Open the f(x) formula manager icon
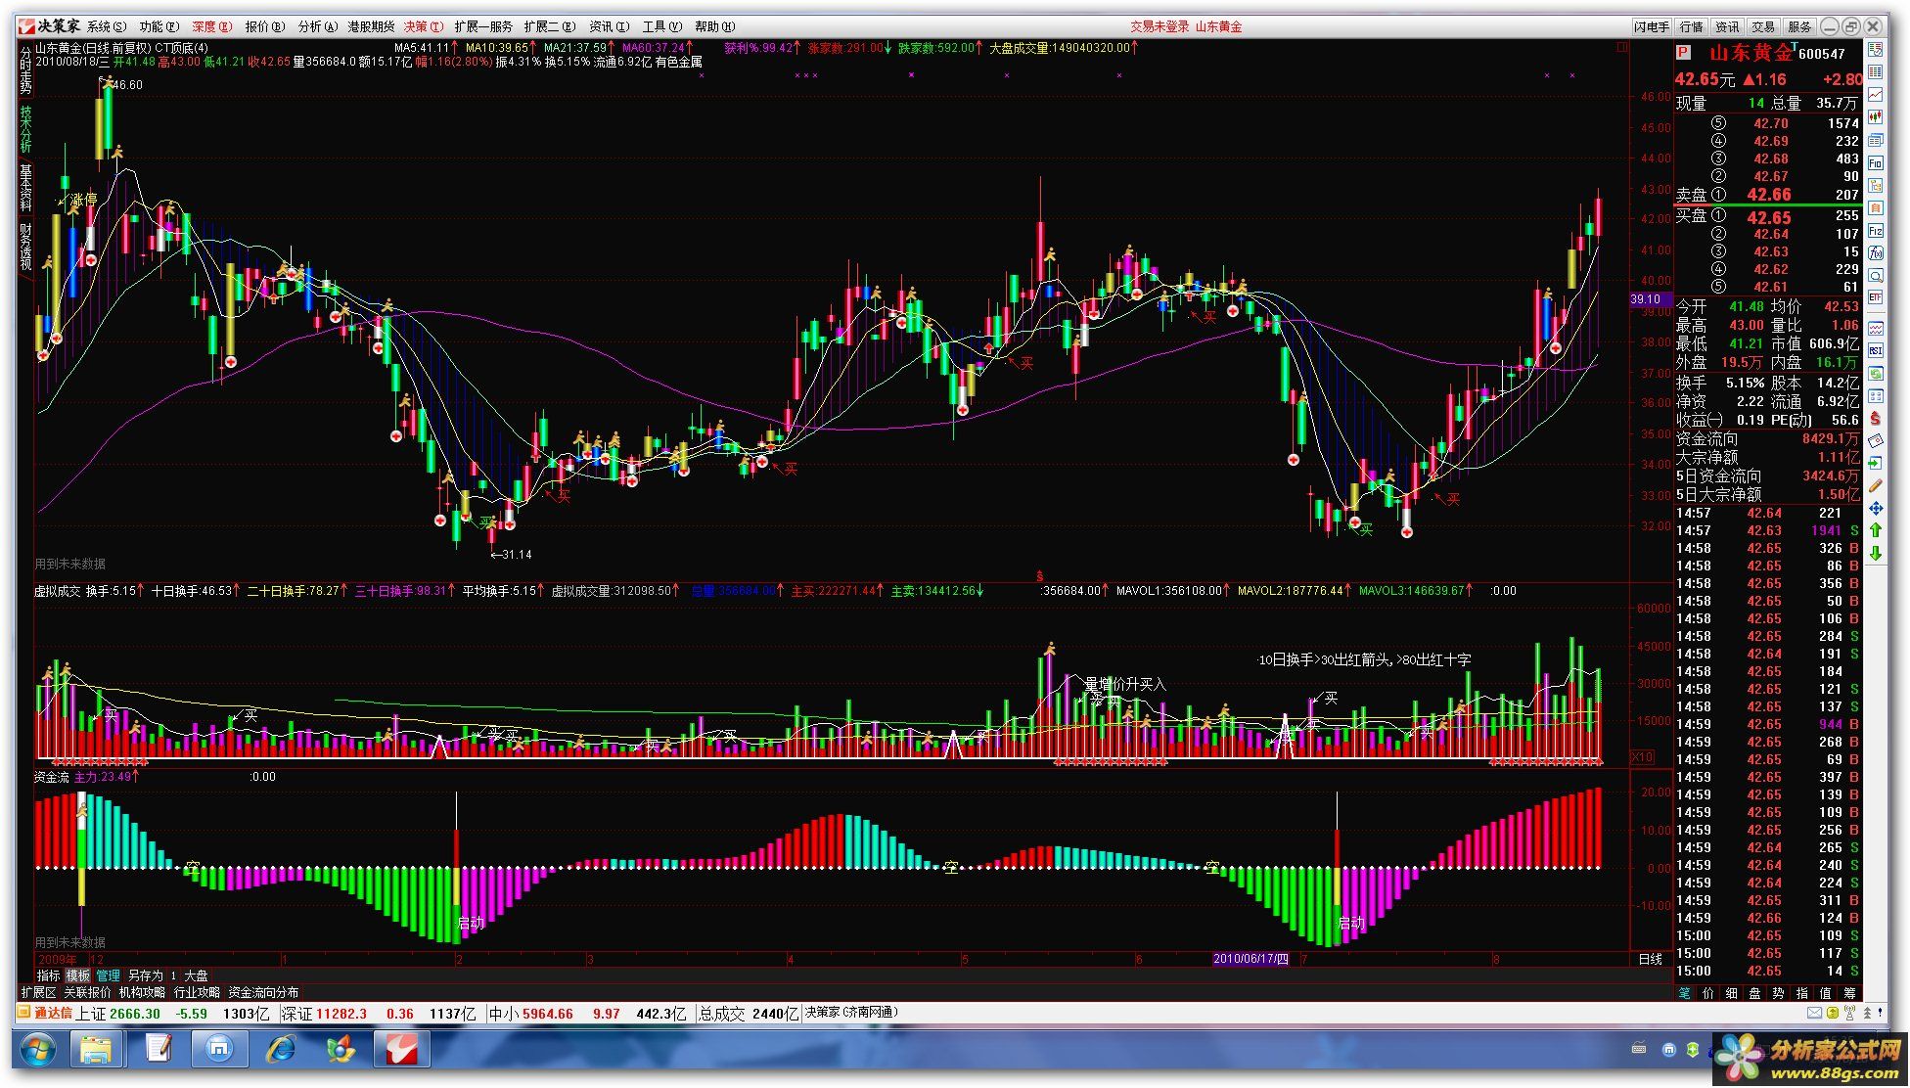 point(1876,252)
